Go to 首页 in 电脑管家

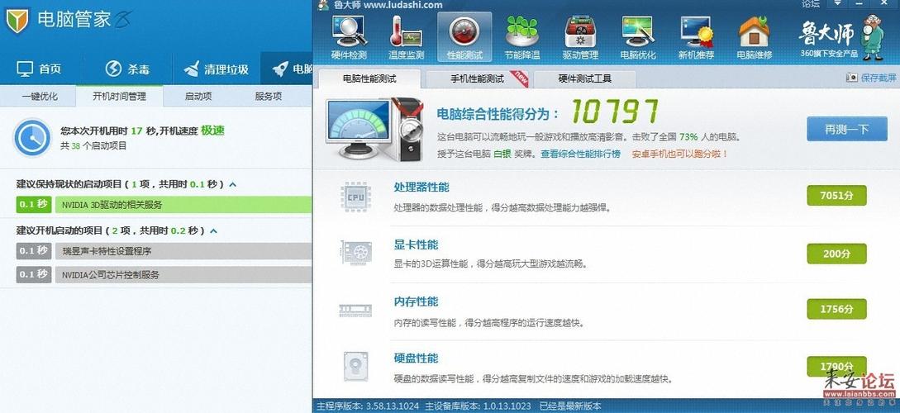pyautogui.click(x=40, y=69)
